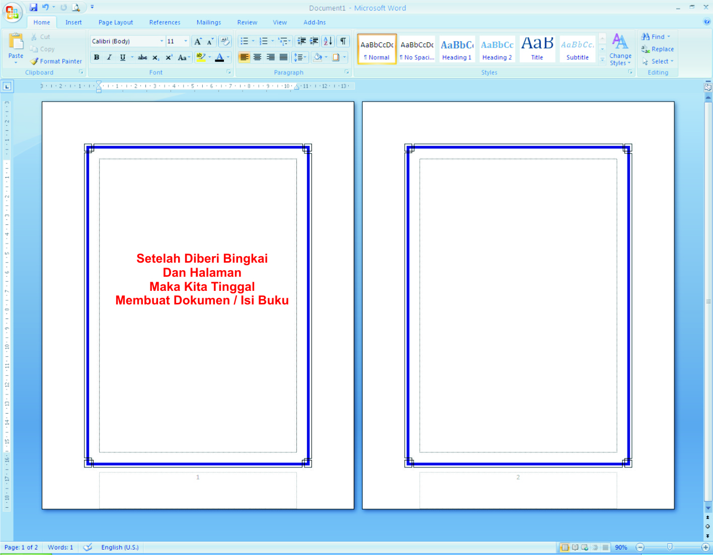This screenshot has width=713, height=555.
Task: Open the Page Layout ribbon tab
Action: click(x=116, y=22)
